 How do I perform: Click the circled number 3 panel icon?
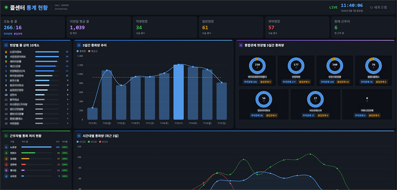coord(241,45)
